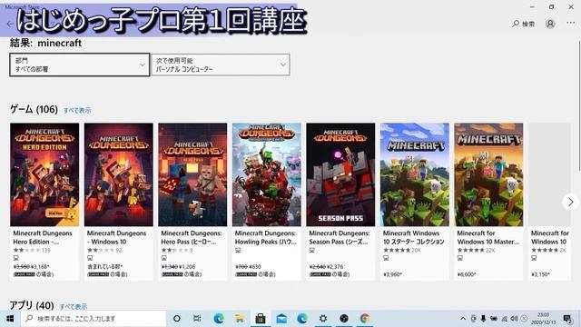This screenshot has width=581, height=327.
Task: Show next games with the right arrow
Action: pyautogui.click(x=571, y=202)
